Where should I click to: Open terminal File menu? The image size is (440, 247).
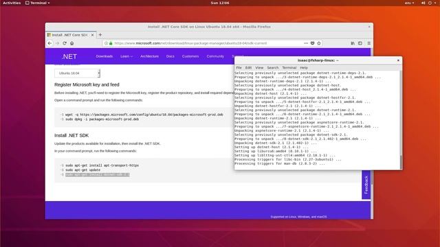click(x=239, y=68)
